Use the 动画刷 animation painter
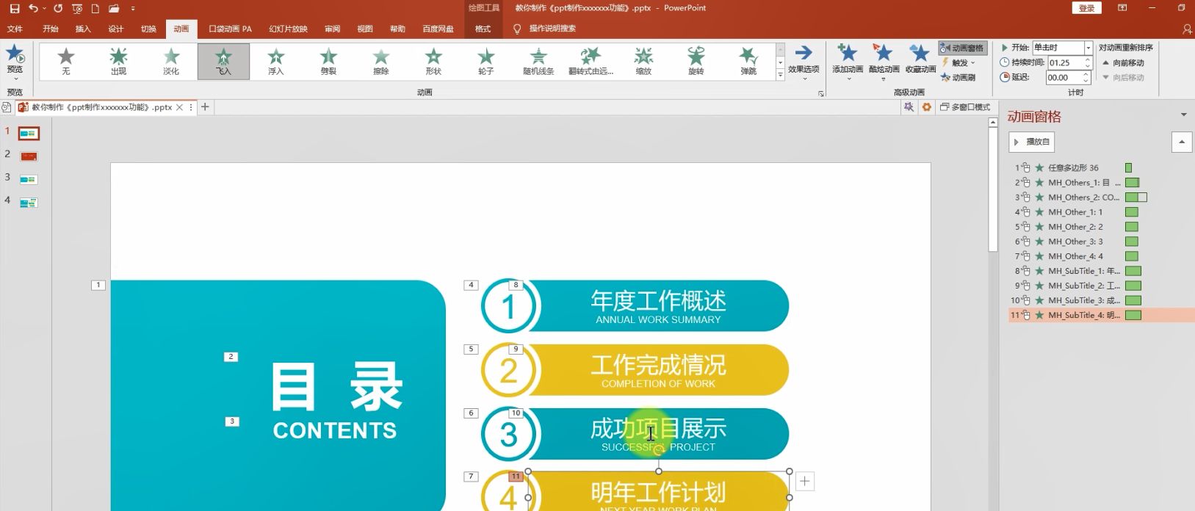Viewport: 1195px width, 511px height. tap(958, 77)
